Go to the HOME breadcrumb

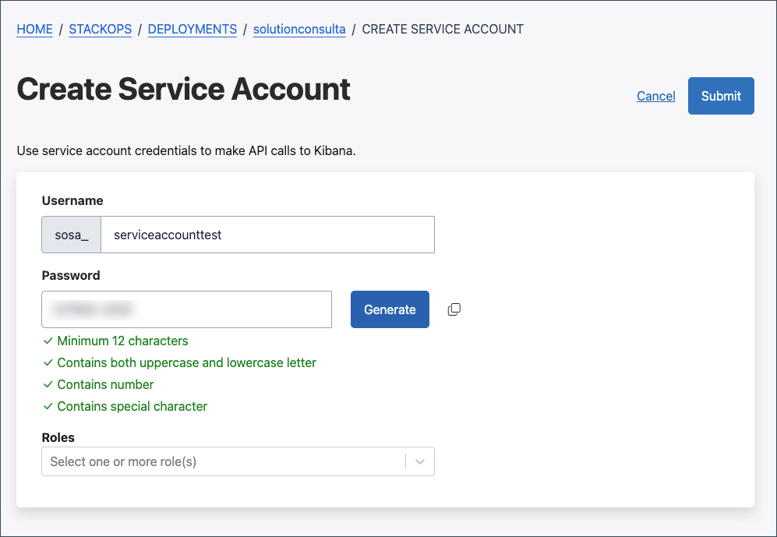[x=35, y=30]
